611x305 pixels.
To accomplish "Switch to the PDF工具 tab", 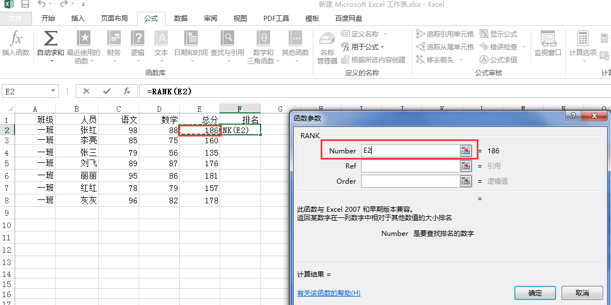I will click(276, 19).
